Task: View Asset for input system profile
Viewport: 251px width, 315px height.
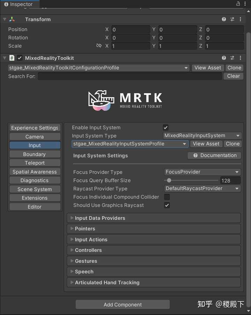Action: coord(206,144)
